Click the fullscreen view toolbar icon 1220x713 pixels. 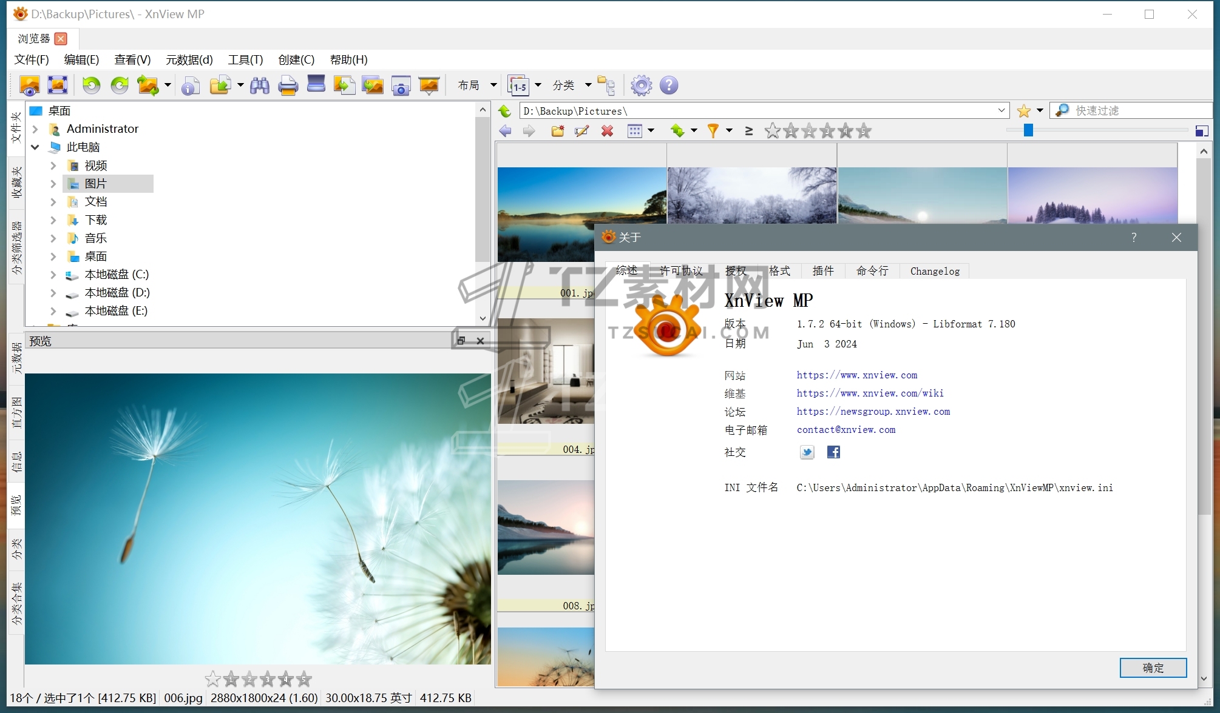coord(58,85)
